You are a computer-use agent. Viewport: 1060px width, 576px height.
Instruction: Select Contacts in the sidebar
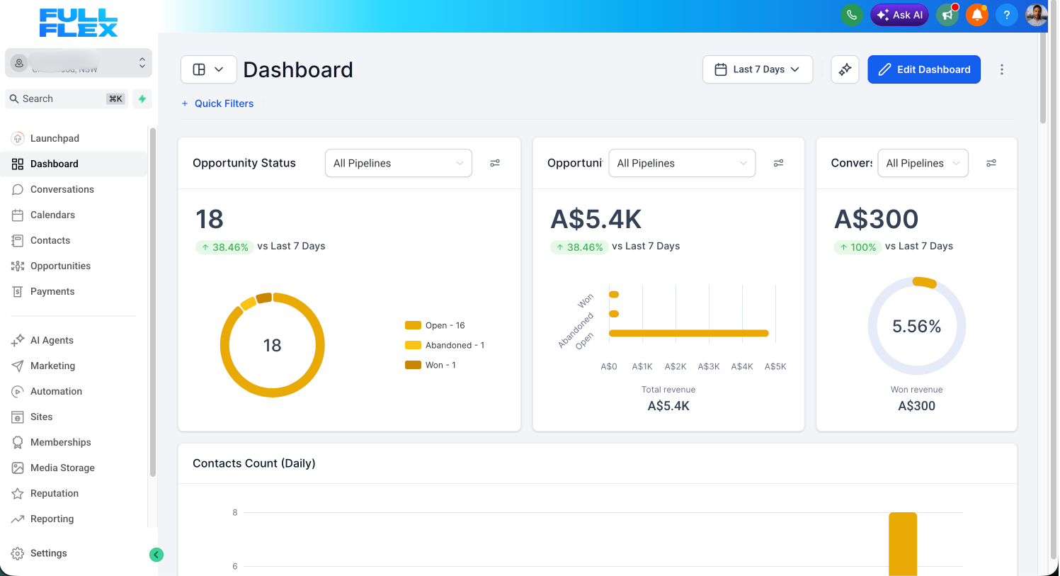[49, 240]
